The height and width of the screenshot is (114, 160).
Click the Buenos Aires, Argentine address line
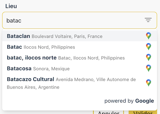coord(33,87)
